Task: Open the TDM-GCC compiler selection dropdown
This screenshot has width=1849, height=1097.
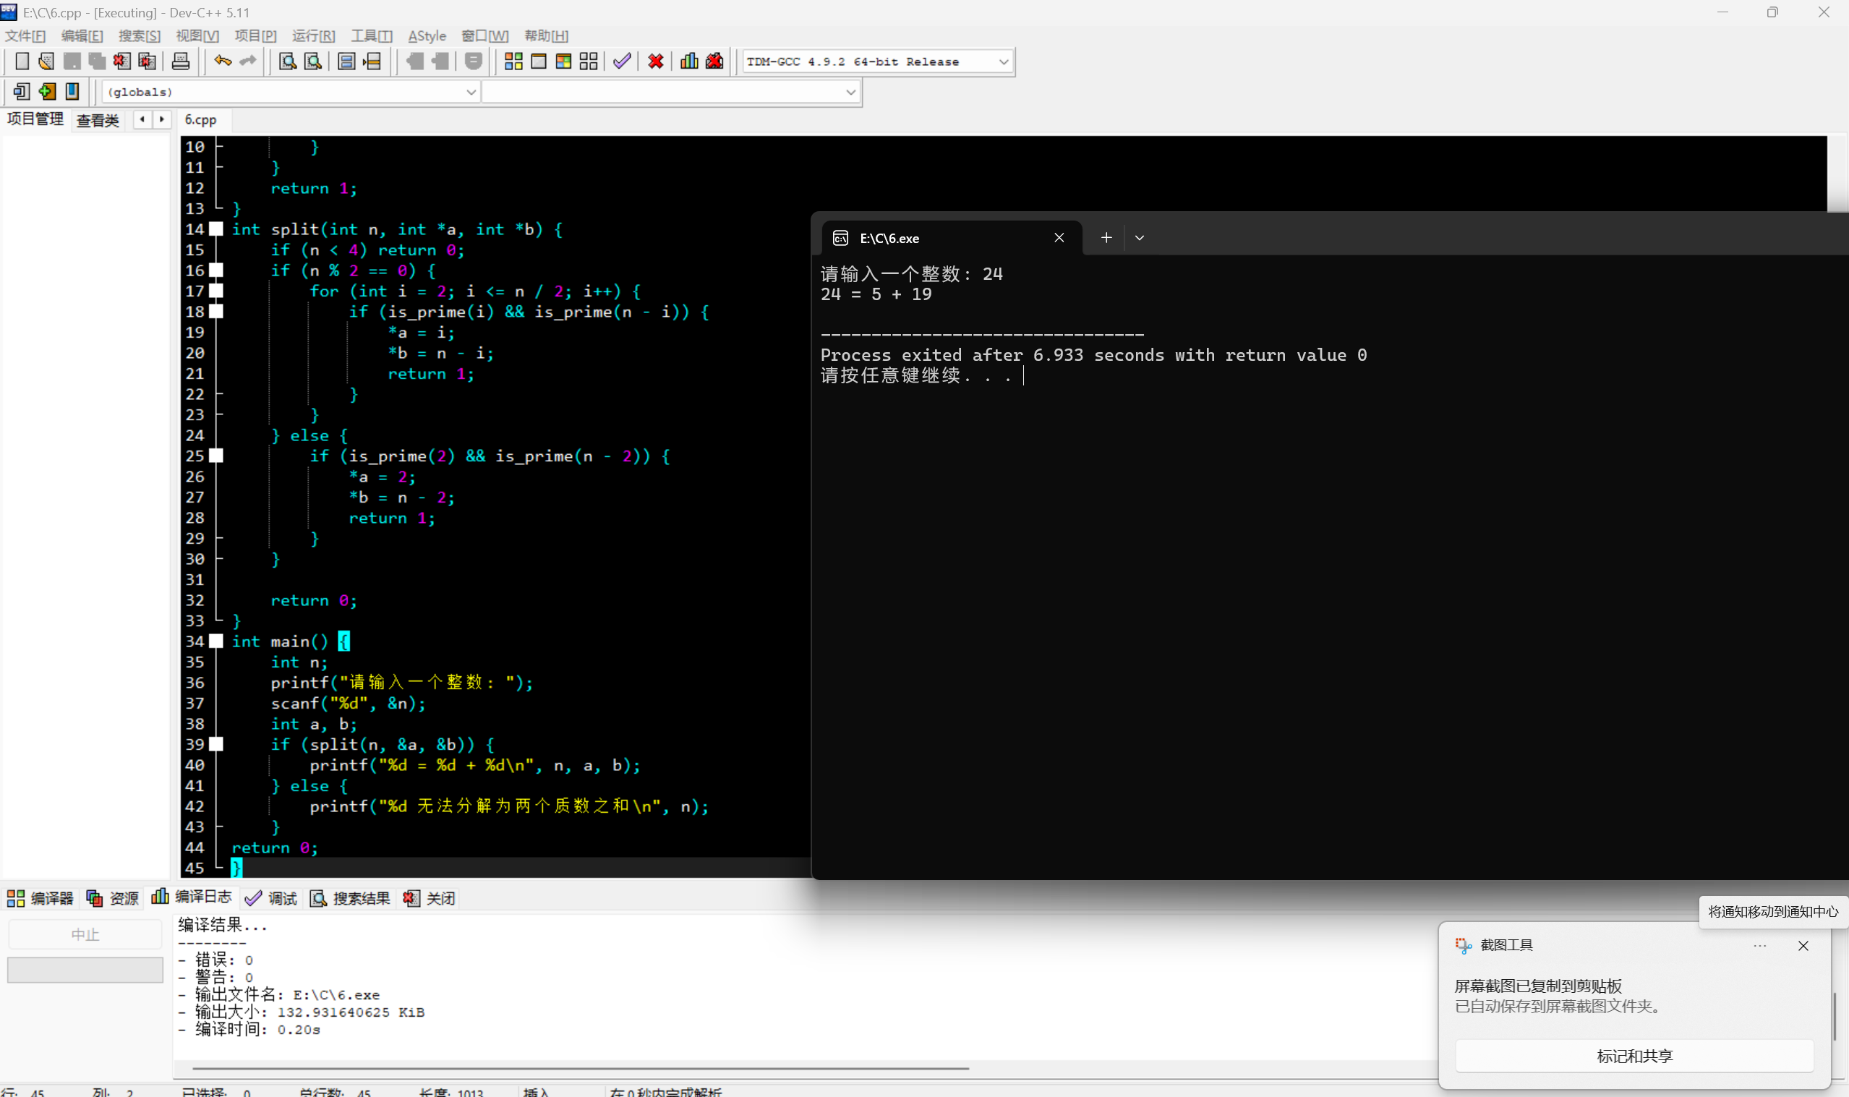Action: (x=1003, y=61)
